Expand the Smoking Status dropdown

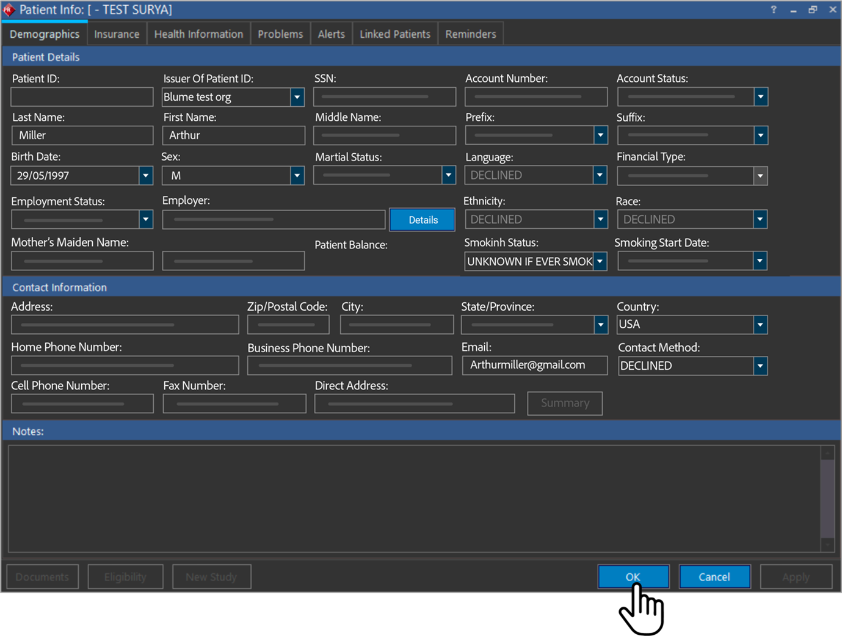pos(600,261)
